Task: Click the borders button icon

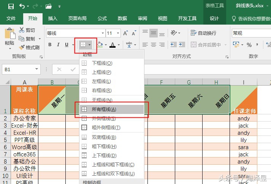Action: pyautogui.click(x=83, y=45)
